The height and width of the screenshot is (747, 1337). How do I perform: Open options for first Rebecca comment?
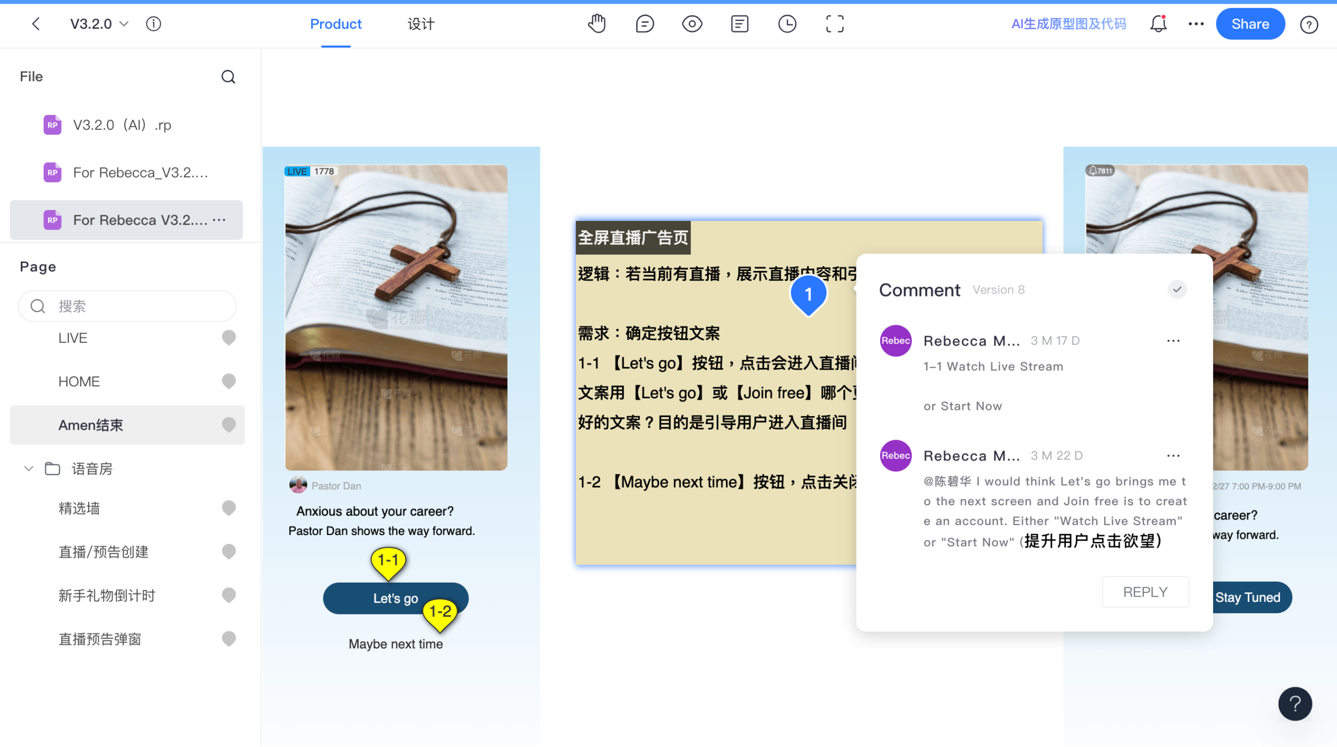[x=1173, y=341]
